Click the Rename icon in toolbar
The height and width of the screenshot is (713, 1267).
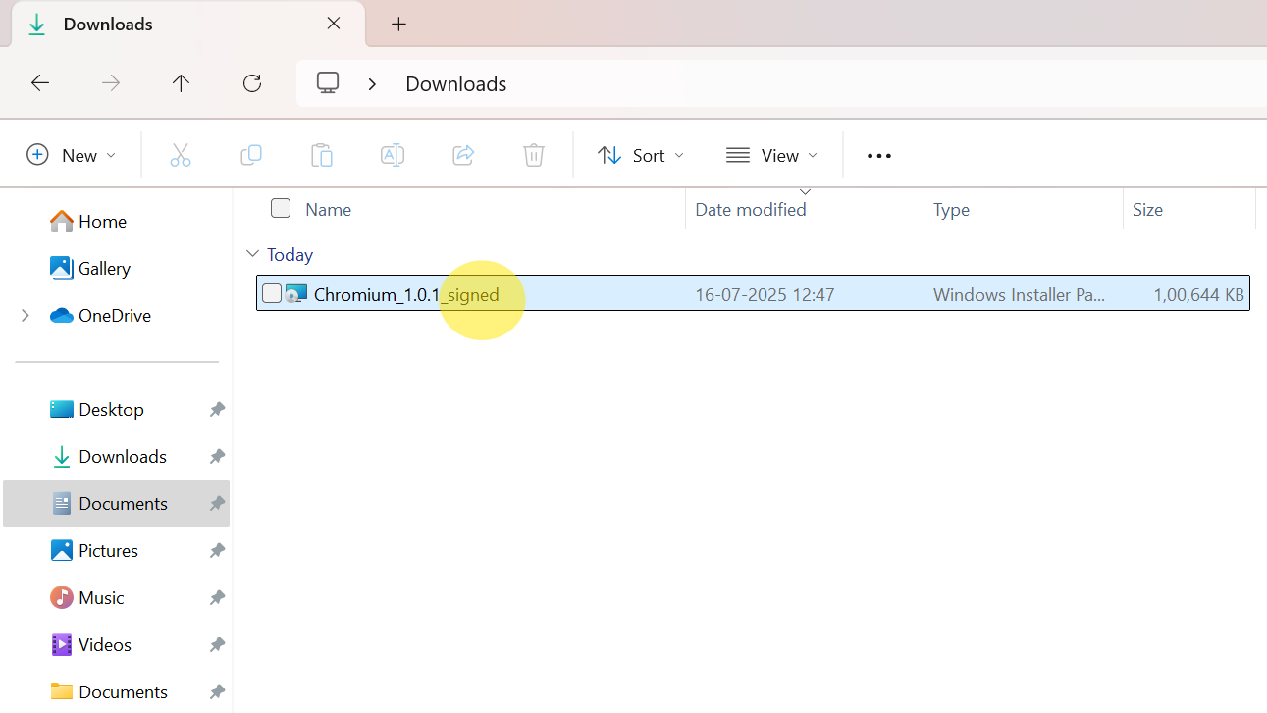[393, 155]
